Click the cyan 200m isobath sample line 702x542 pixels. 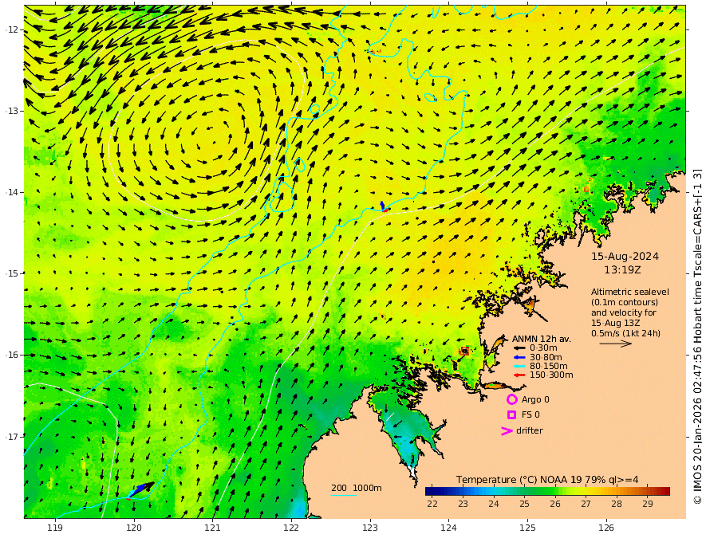[x=343, y=495]
